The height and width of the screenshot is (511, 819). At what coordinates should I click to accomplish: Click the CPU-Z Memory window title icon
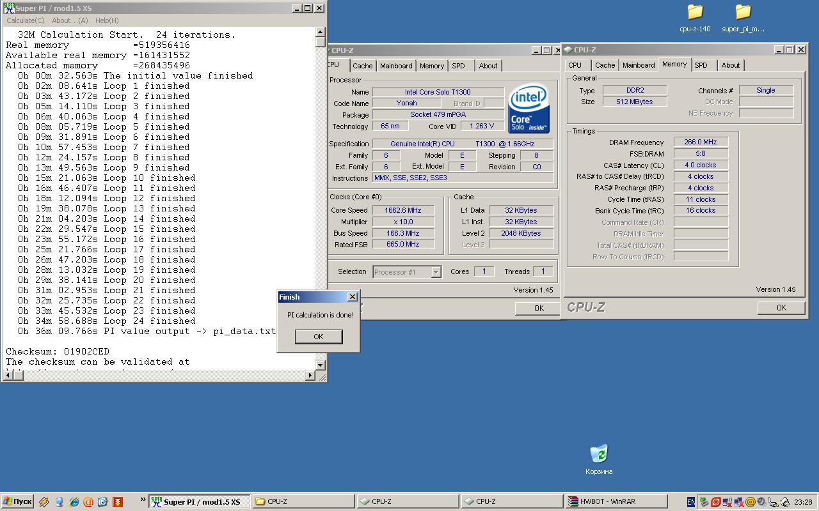pyautogui.click(x=568, y=50)
